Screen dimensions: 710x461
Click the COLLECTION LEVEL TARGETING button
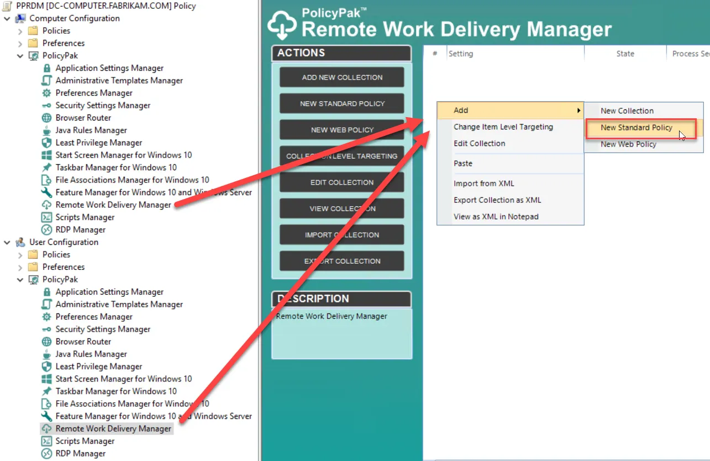(x=342, y=156)
